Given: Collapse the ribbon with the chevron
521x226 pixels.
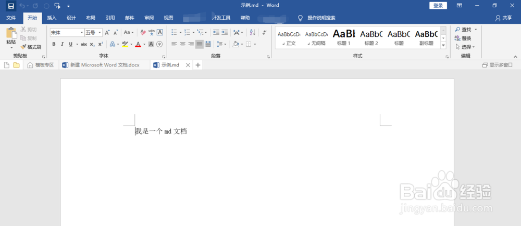Looking at the screenshot, I should (515, 57).
